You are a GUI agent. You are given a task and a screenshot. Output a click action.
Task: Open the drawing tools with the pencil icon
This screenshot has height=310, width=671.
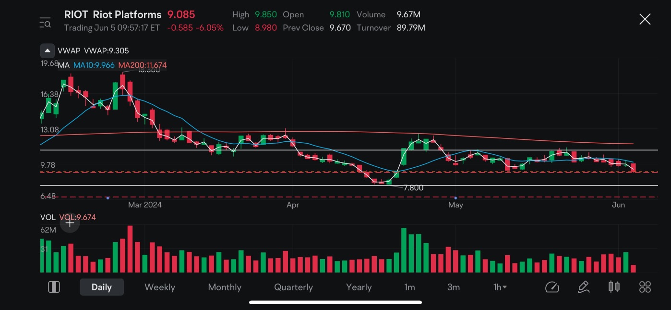(583, 287)
